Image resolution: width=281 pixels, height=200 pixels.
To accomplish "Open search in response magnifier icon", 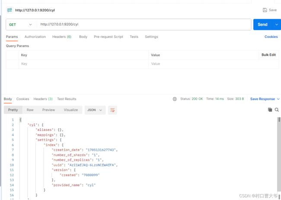I will click(277, 110).
